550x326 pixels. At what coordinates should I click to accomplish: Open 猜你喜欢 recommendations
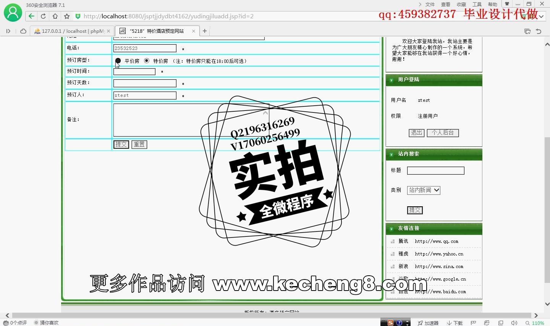46,323
